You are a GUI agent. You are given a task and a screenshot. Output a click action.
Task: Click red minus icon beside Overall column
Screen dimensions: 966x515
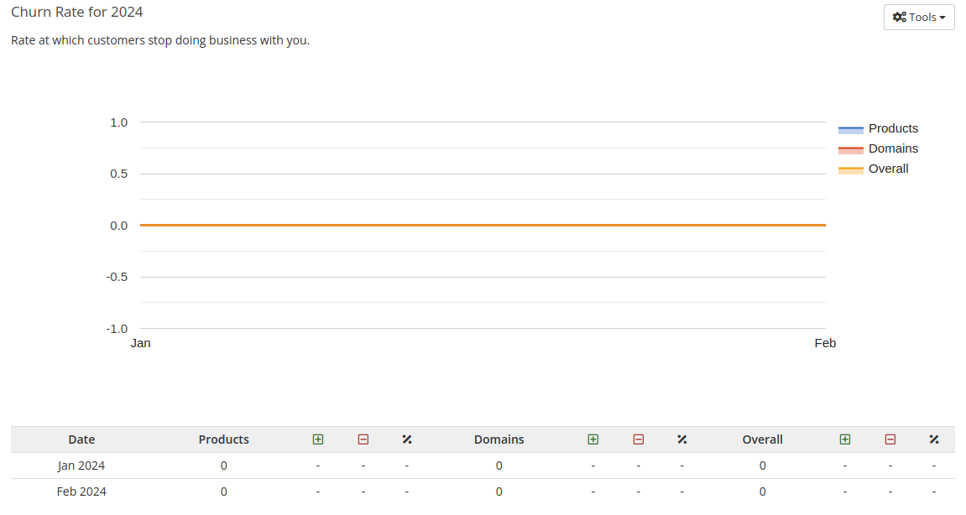tap(890, 440)
